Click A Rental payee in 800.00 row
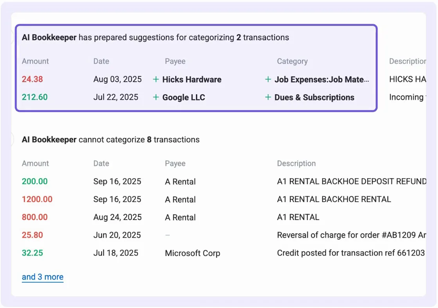 (180, 218)
